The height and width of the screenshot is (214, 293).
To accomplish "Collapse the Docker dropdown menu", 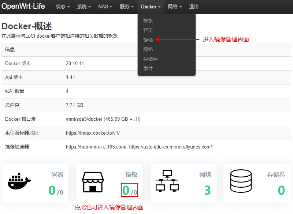I will tap(151, 7).
